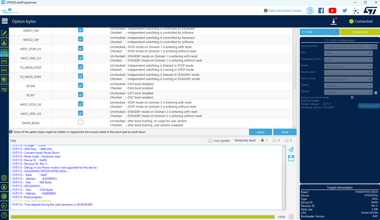Open the ST-LINK interface selector dropdown

tap(319, 31)
